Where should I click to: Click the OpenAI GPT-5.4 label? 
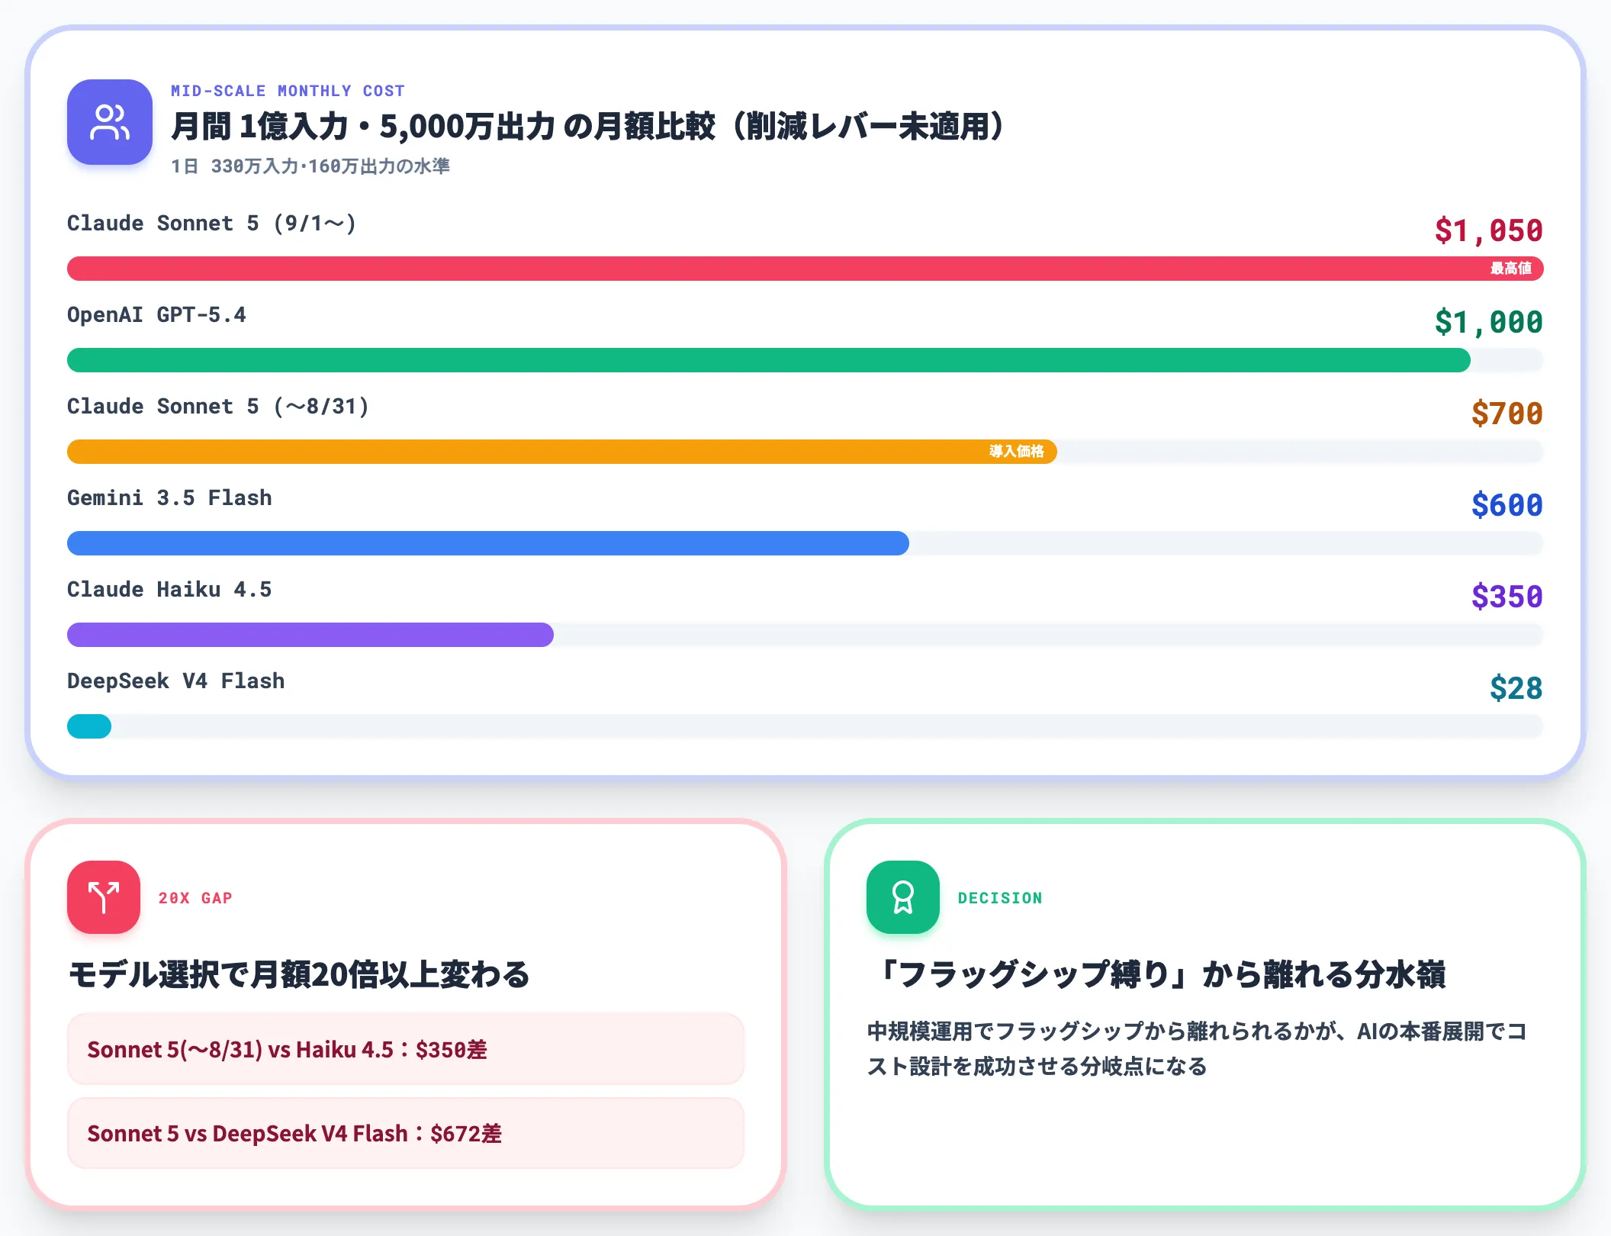point(156,315)
